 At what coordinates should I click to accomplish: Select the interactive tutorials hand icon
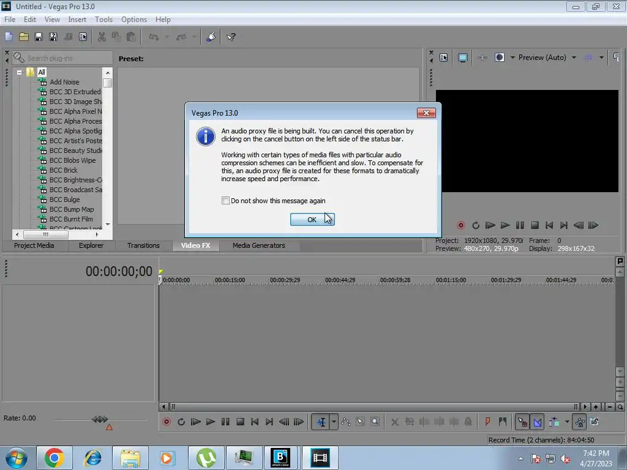[x=211, y=37]
